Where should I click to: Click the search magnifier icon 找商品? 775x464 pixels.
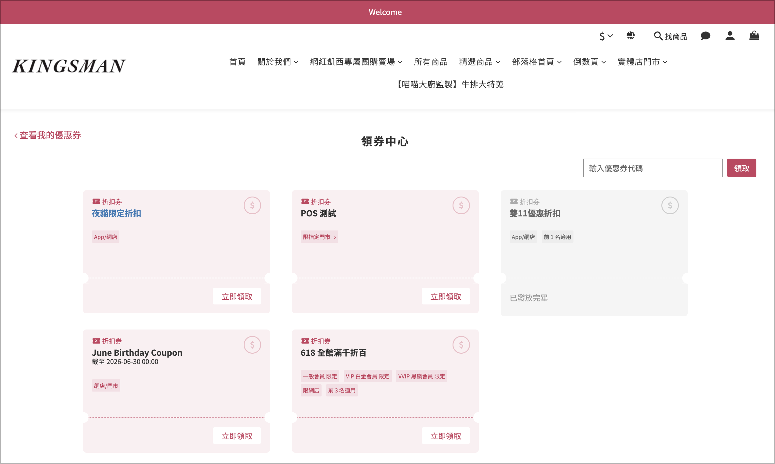(x=670, y=36)
